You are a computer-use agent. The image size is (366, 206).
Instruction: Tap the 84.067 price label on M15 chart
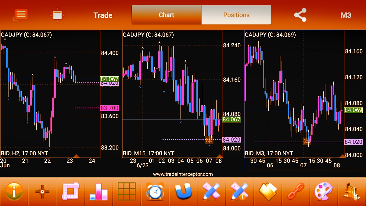[231, 119]
